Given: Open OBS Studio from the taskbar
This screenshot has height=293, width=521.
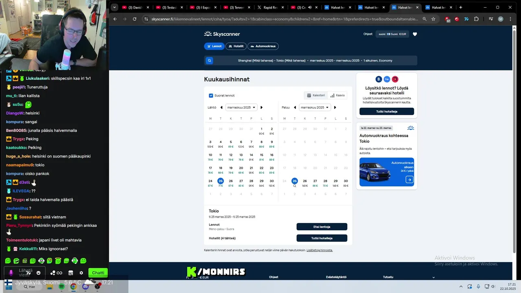Looking at the screenshot, I should point(97,287).
